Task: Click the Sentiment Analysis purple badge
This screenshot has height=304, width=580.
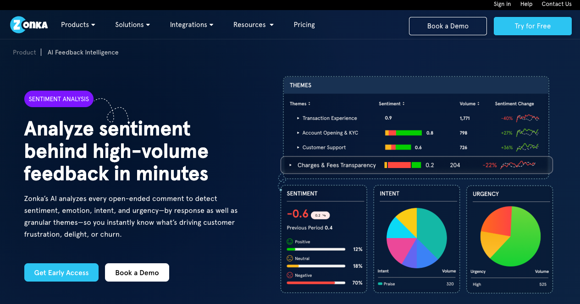Action: 59,99
